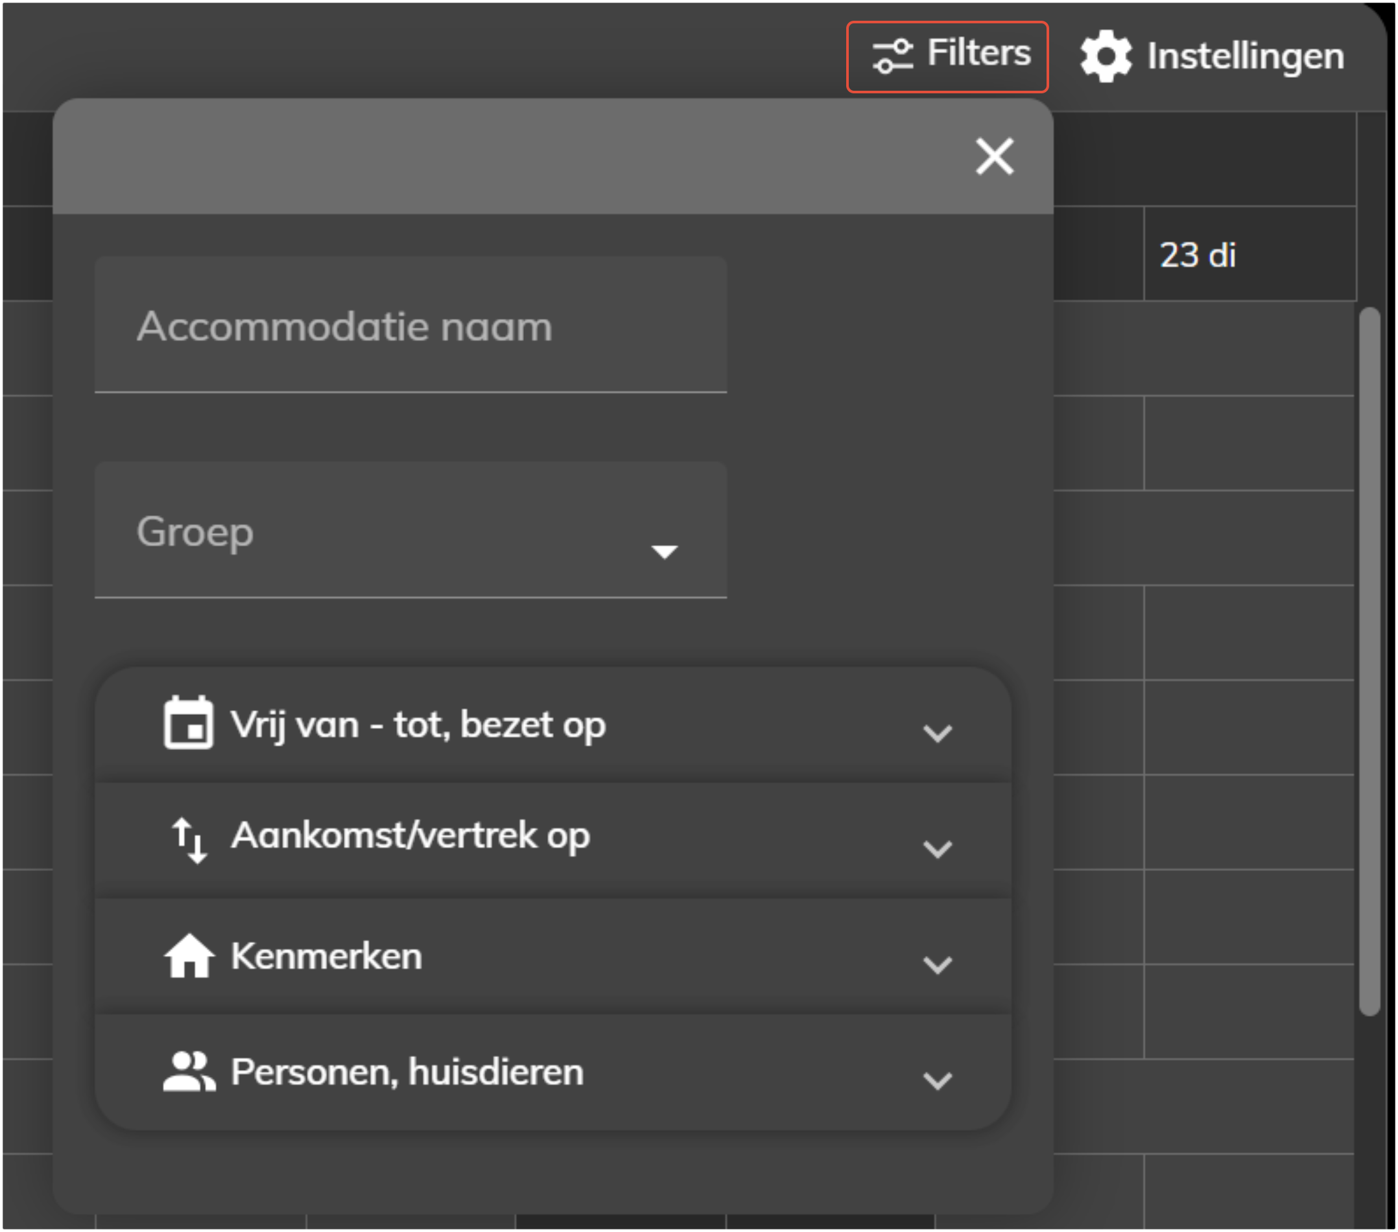The image size is (1398, 1232).
Task: Click the vertical scrollbar thumb
Action: click(x=1369, y=660)
